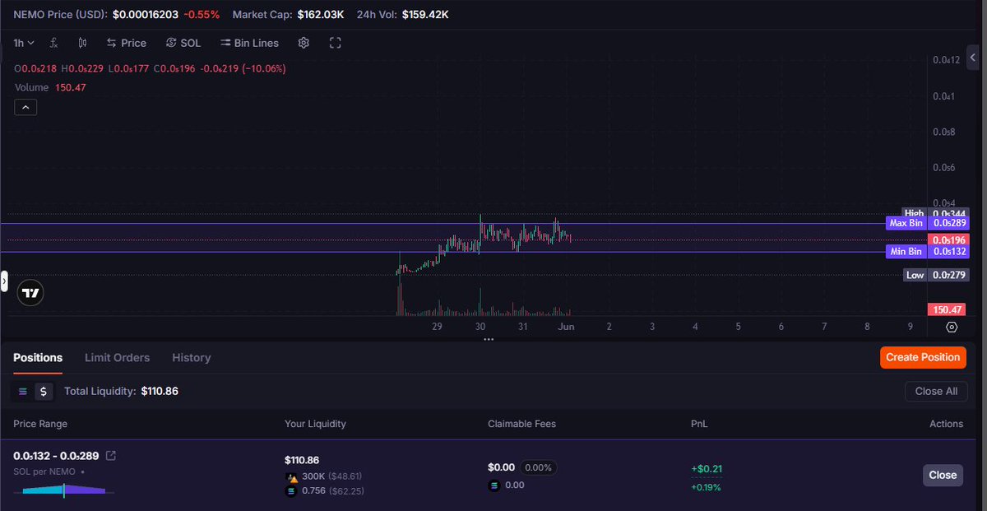The width and height of the screenshot is (987, 511).
Task: Click the Price Range column header
Action: tap(40, 424)
